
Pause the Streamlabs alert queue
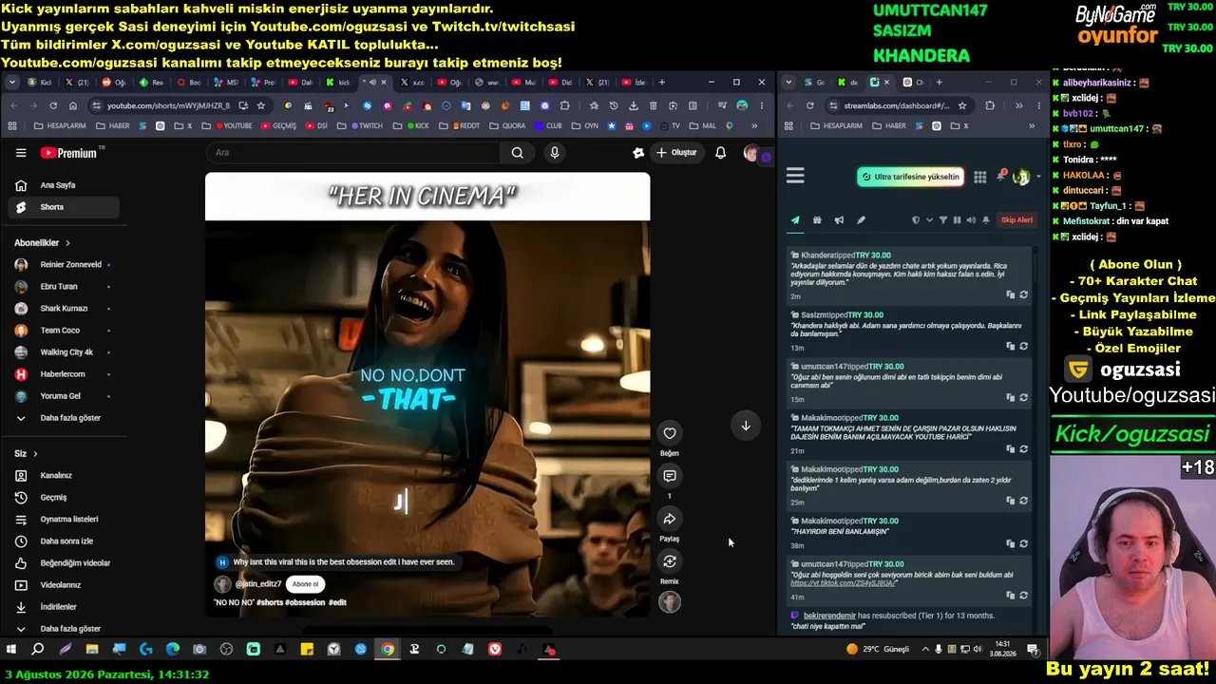957,220
